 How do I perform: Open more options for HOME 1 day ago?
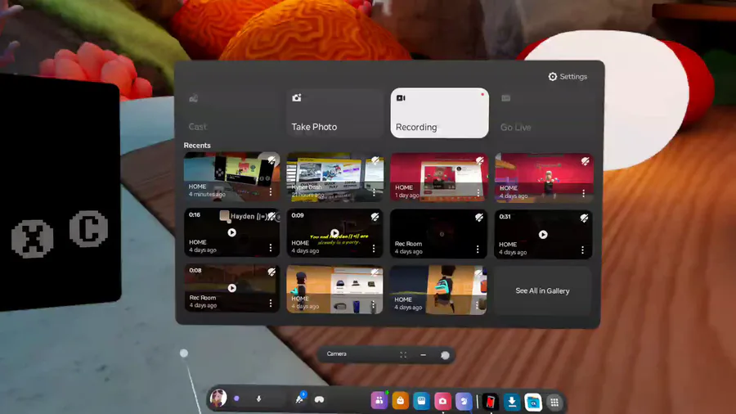478,193
